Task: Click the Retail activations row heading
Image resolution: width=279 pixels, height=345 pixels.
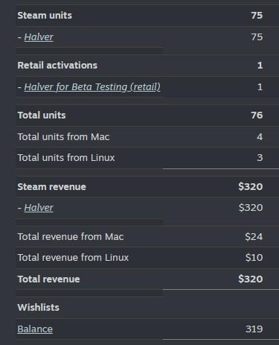Action: [57, 66]
